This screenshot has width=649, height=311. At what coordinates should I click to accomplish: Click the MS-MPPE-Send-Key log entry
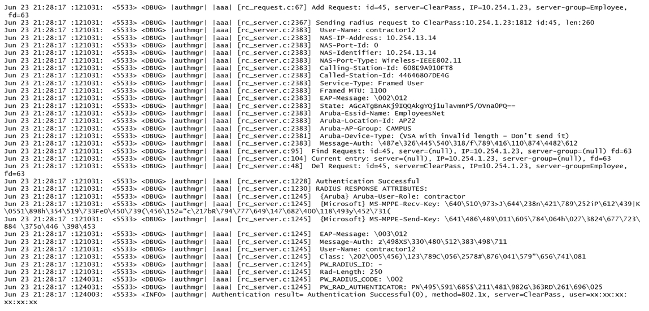[322, 222]
